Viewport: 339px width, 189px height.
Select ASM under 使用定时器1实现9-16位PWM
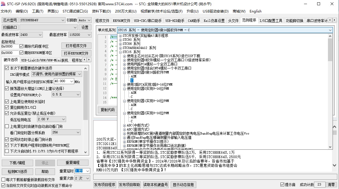(x=134, y=105)
